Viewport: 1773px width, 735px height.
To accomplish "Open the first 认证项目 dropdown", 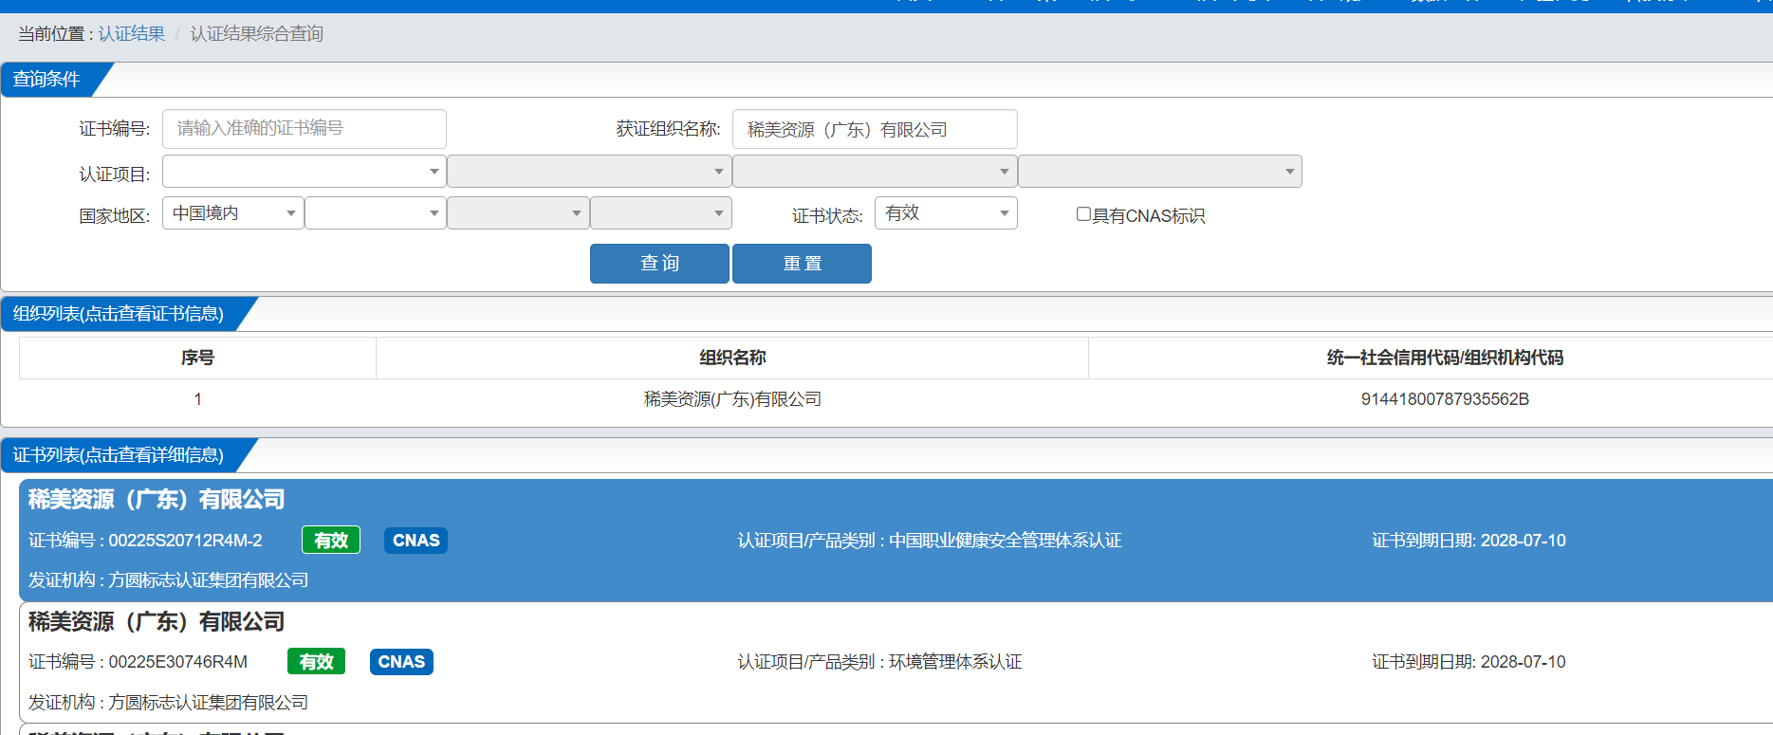I will coord(305,172).
